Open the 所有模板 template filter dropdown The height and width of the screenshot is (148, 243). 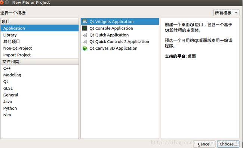[x=226, y=13]
